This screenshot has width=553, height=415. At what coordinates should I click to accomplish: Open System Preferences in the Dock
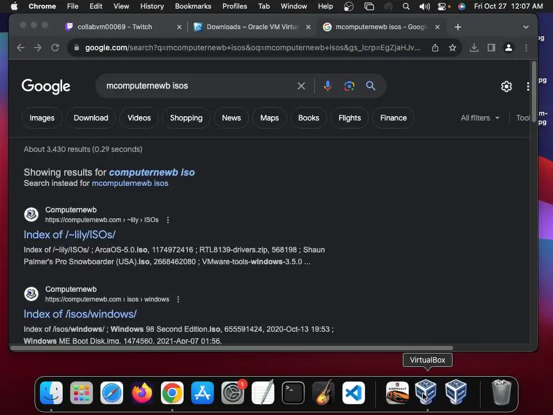[x=233, y=393]
